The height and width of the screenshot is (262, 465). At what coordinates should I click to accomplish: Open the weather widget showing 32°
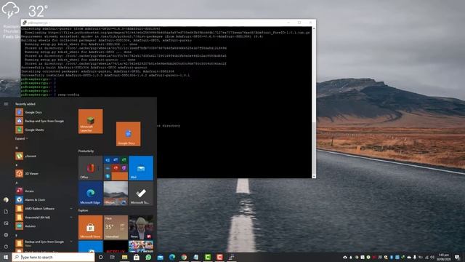24,11
